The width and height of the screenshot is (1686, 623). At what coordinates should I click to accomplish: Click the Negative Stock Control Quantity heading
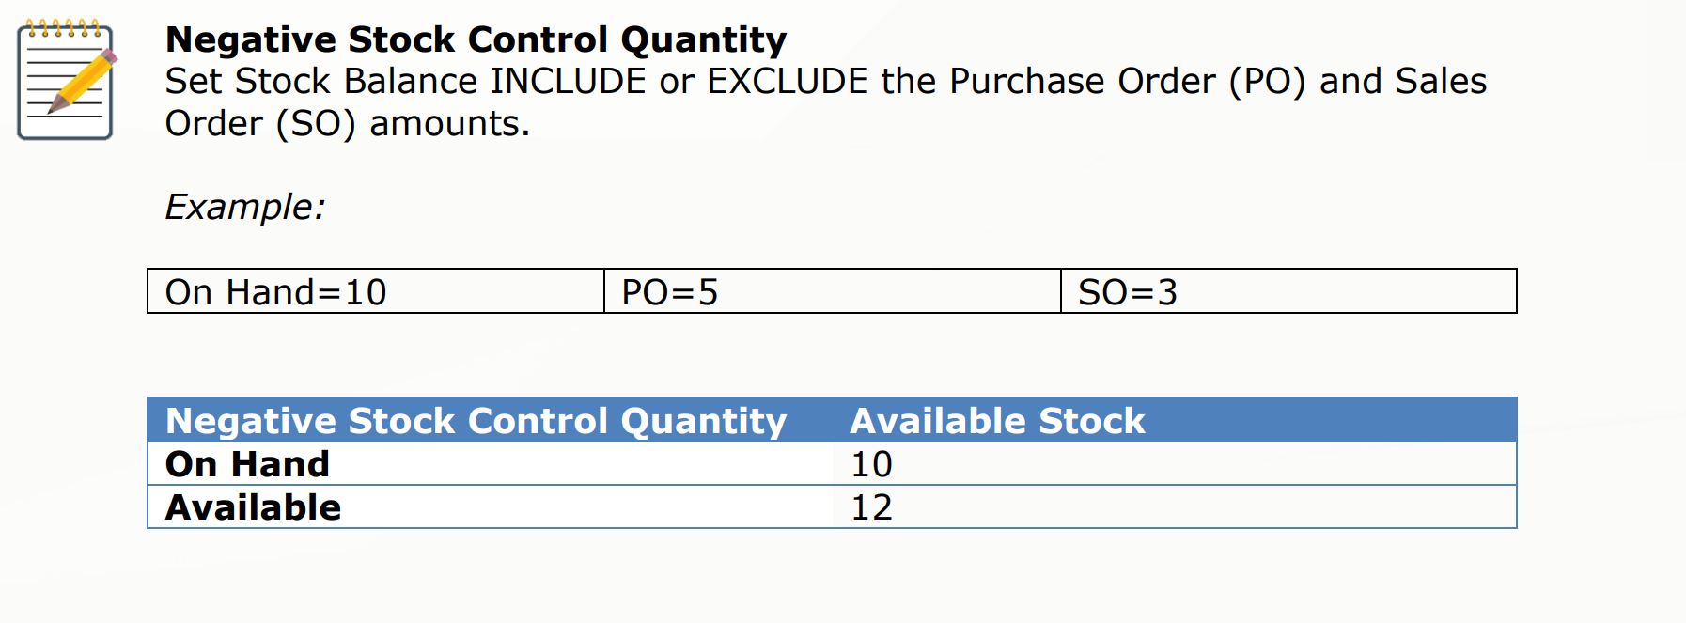[x=476, y=39]
